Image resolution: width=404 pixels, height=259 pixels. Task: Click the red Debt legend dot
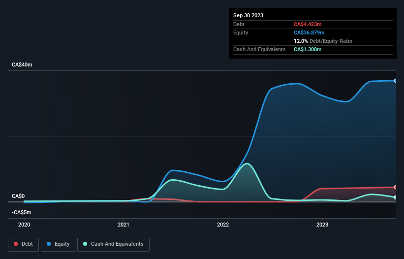point(16,244)
